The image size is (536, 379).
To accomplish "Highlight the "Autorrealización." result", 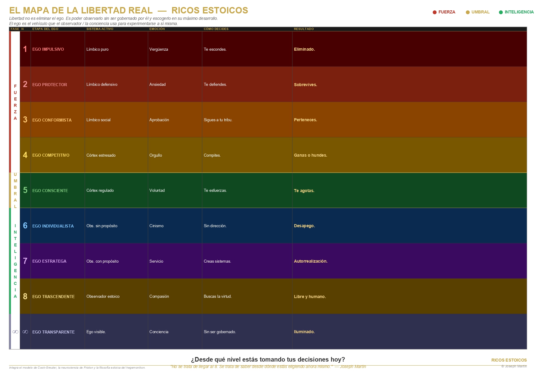I will pyautogui.click(x=310, y=261).
